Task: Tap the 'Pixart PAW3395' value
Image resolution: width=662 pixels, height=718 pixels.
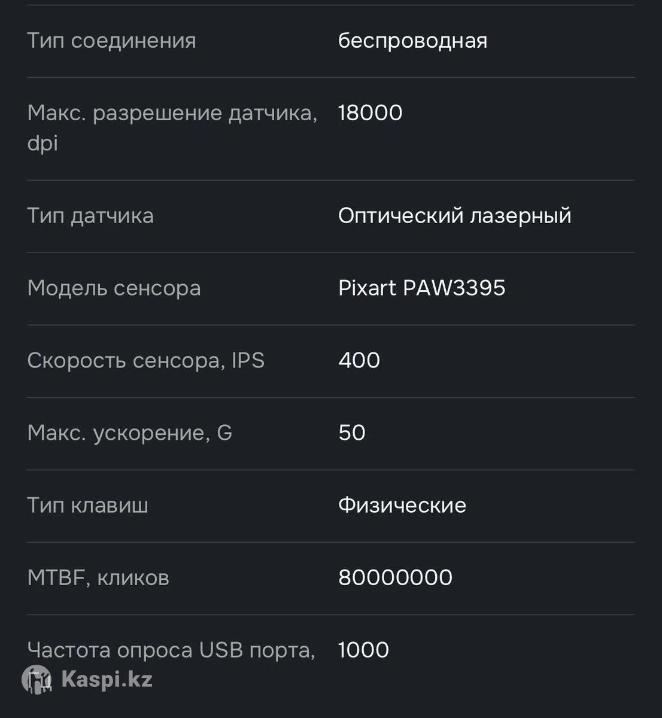Action: 421,288
